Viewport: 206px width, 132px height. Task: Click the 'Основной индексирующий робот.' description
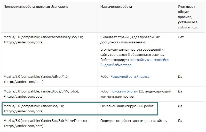tap(127, 106)
